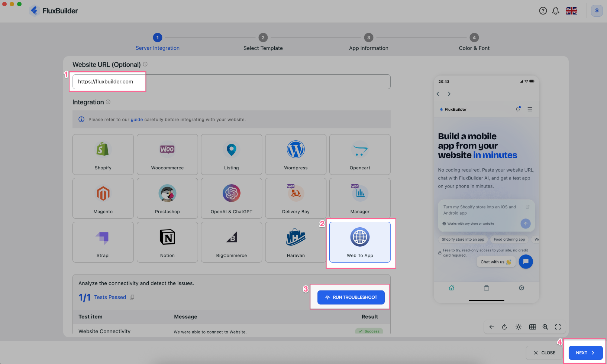The width and height of the screenshot is (607, 364).
Task: Select the Web To App integration
Action: coord(360,242)
